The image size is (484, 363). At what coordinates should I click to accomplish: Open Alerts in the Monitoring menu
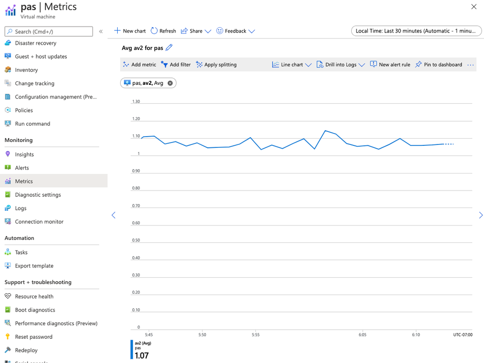(22, 168)
